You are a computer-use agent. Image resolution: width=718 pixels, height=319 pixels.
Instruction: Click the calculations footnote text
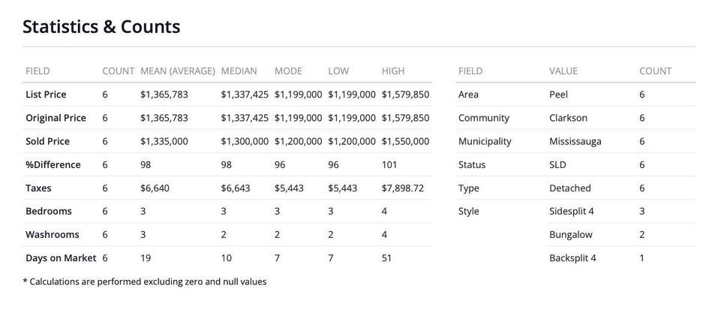click(x=145, y=282)
